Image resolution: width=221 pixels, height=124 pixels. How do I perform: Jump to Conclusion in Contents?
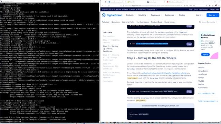point(108,81)
